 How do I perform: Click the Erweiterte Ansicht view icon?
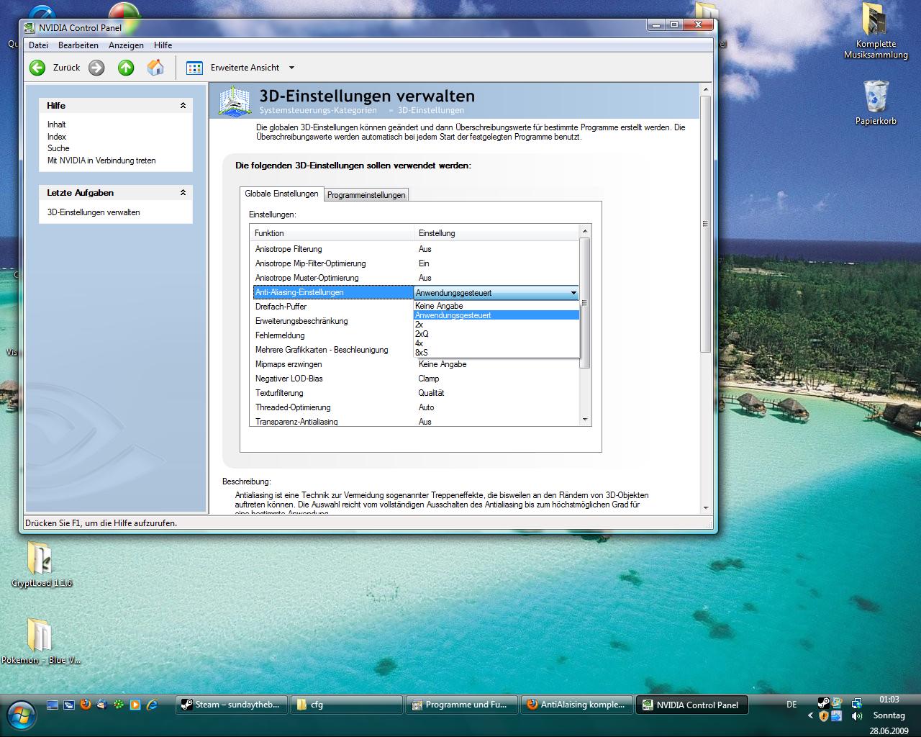point(194,68)
